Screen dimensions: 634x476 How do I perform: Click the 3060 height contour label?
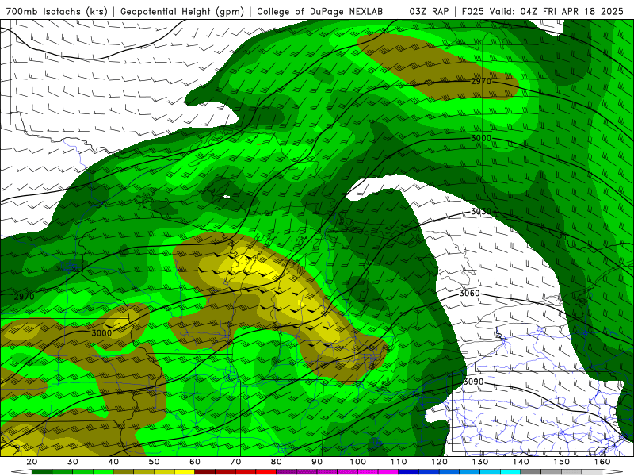tap(469, 293)
